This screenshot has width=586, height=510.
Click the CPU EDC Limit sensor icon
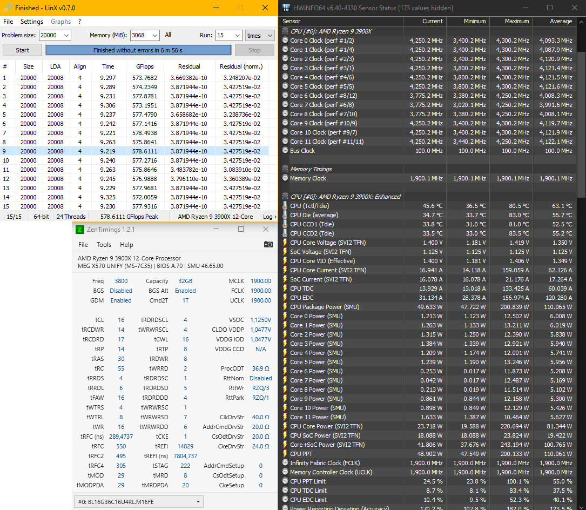pyautogui.click(x=285, y=500)
